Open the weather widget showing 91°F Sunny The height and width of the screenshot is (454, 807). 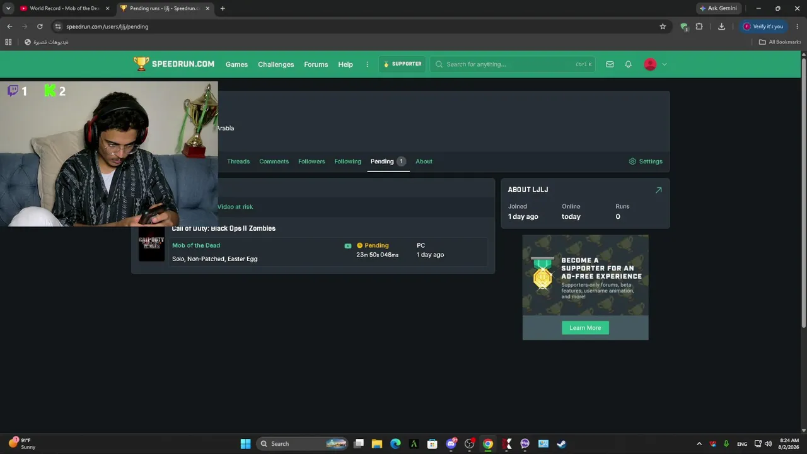pos(23,443)
